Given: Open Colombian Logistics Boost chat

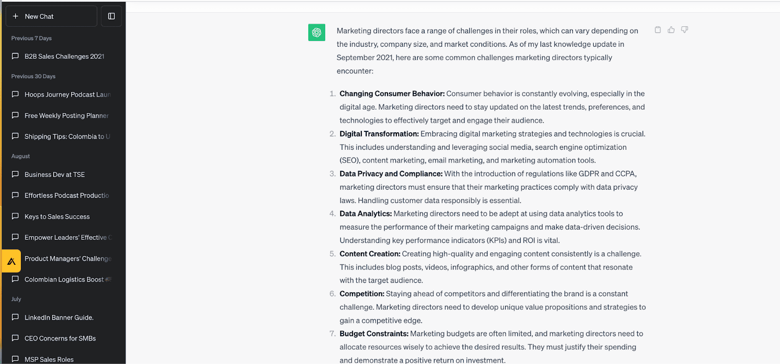Looking at the screenshot, I should click(64, 279).
